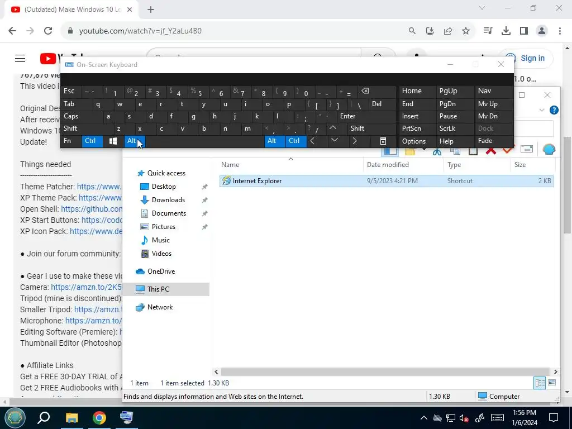This screenshot has height=429, width=572.
Task: Toggle the right Ctrl key on keyboard
Action: tap(296, 141)
